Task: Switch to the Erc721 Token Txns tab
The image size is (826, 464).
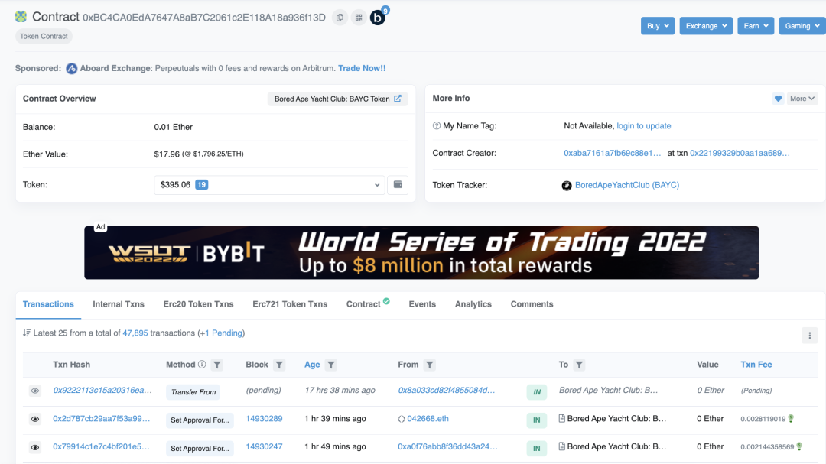Action: (290, 304)
